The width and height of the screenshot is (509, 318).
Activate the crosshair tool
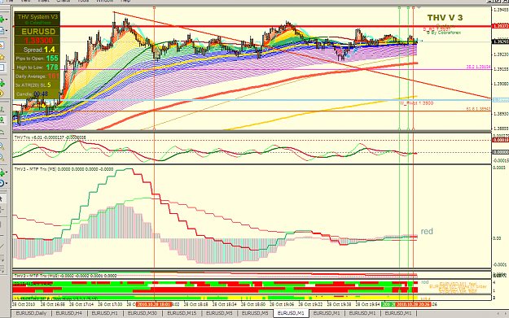pyautogui.click(x=2, y=210)
